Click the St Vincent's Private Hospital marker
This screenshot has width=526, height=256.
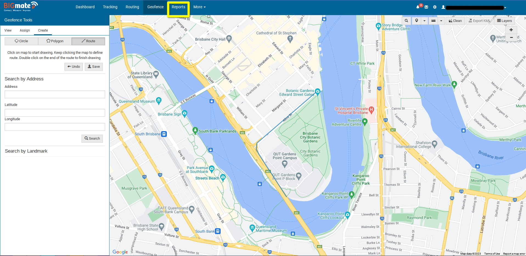point(371,110)
